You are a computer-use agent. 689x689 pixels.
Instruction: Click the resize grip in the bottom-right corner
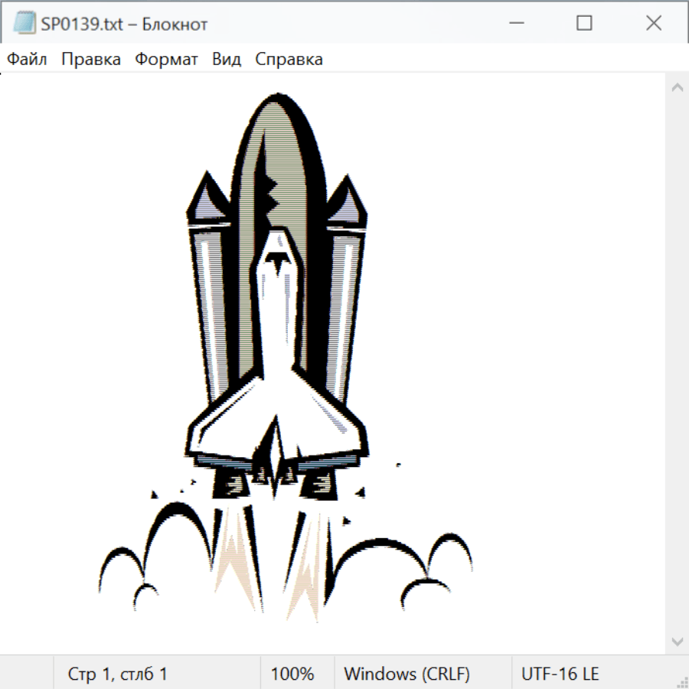[x=682, y=682]
